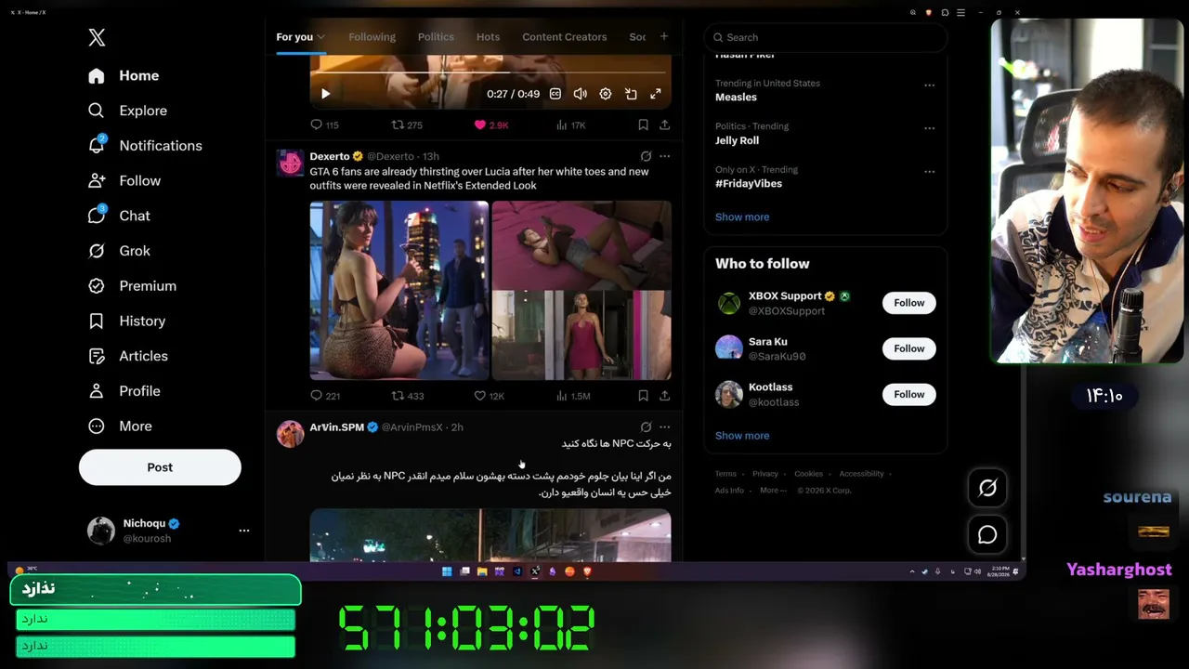Follow Sara Ku
The width and height of the screenshot is (1189, 669).
[x=908, y=348]
